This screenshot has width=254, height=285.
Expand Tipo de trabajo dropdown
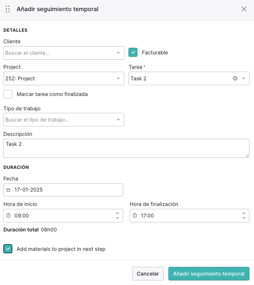pos(63,119)
